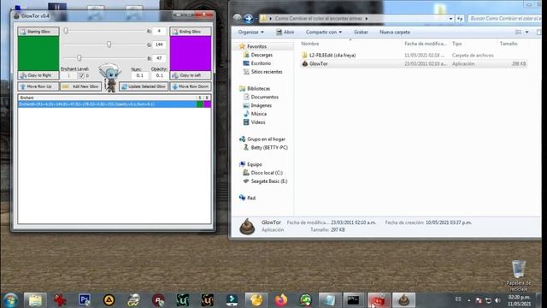Click the Windows Start button

pos(10,300)
